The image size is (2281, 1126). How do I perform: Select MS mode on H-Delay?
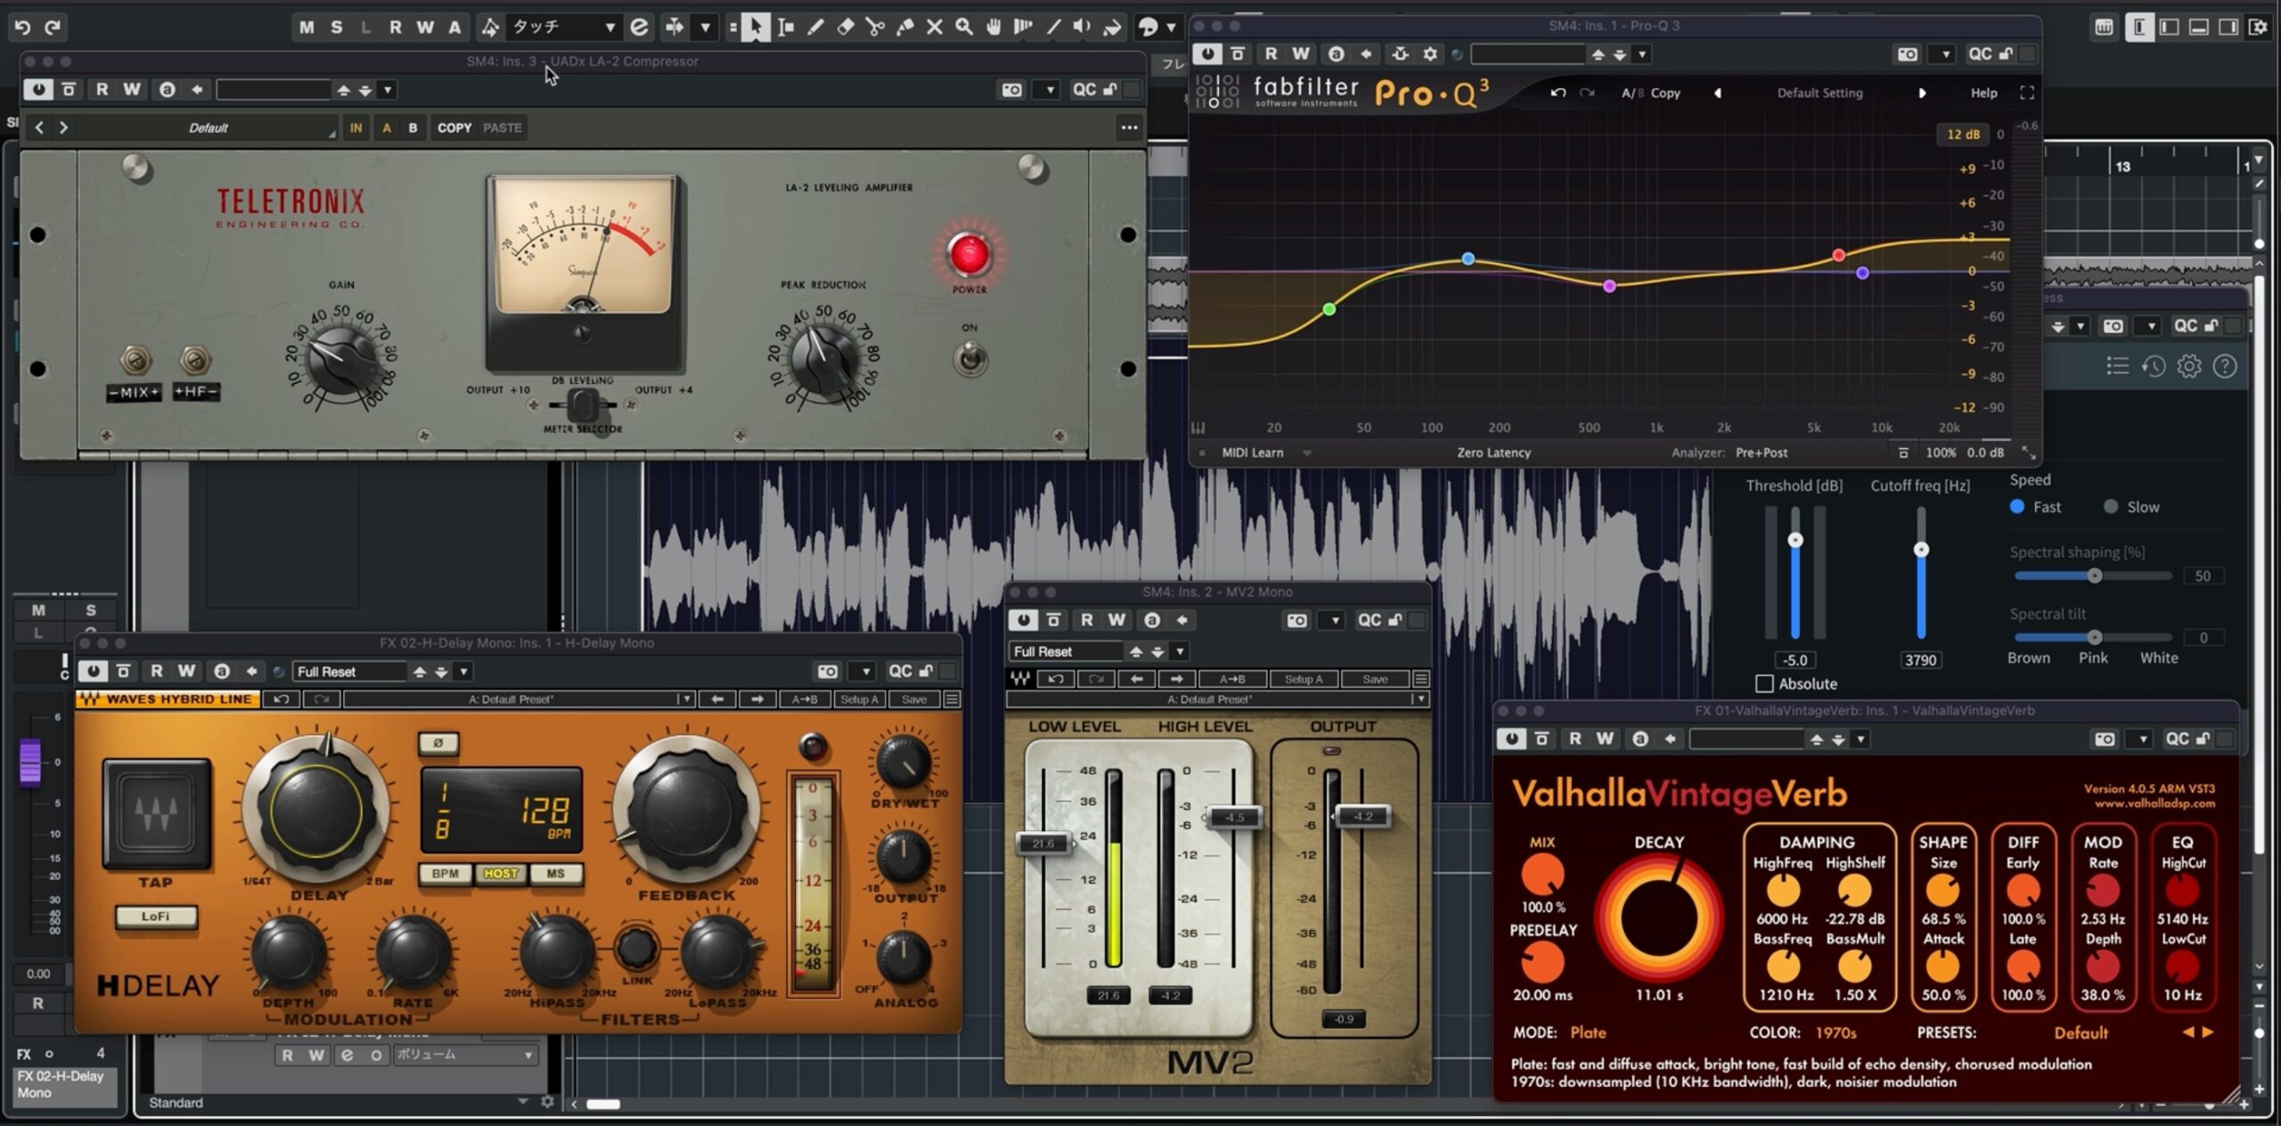point(556,874)
